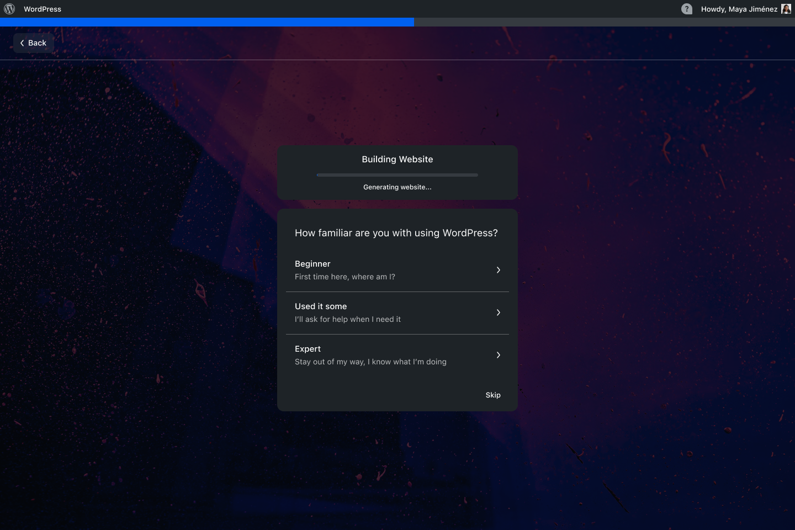Click the WordPress logo in the admin bar
Image resolution: width=795 pixels, height=530 pixels.
click(x=9, y=9)
